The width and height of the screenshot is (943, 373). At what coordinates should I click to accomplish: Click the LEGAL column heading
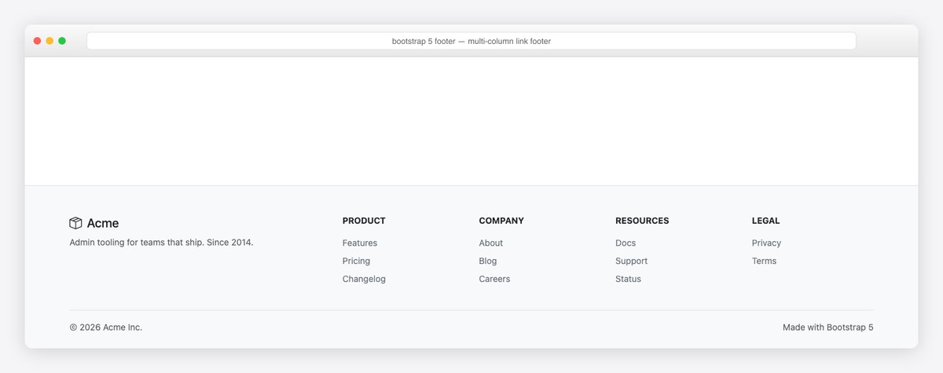[x=766, y=221]
